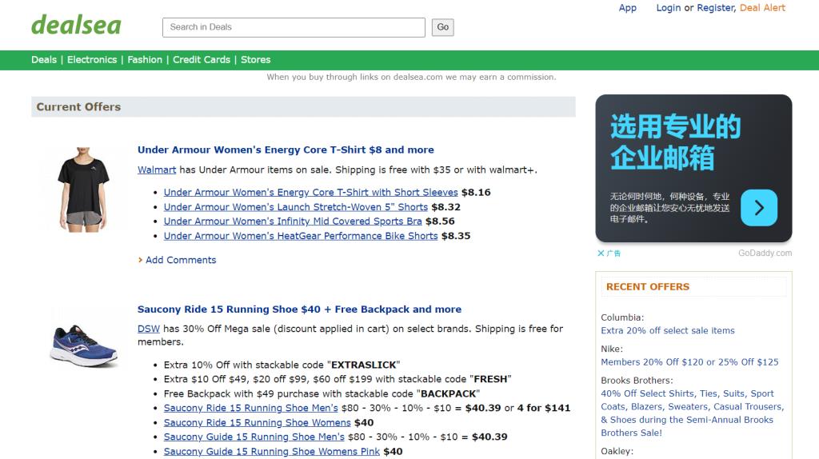Open the Under Armour T-Shirt thumbnail
The image size is (819, 459).
pyautogui.click(x=83, y=189)
